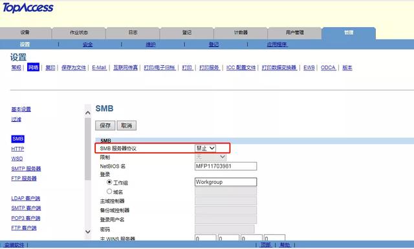Open the 作业状态 main tab

(x=79, y=33)
